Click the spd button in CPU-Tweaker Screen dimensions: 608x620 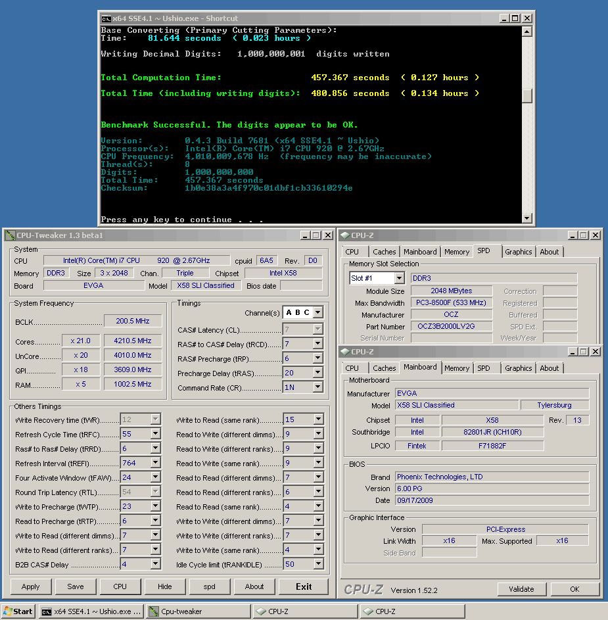coord(209,586)
